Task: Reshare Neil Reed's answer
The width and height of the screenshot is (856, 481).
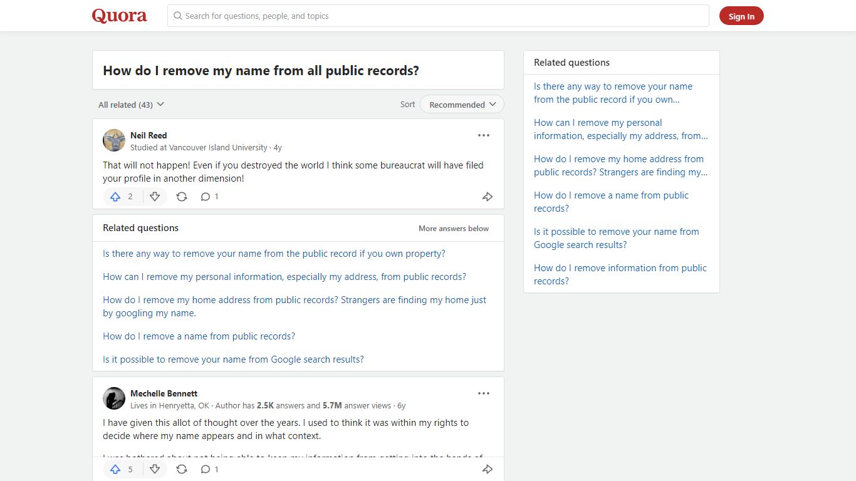Action: (182, 197)
